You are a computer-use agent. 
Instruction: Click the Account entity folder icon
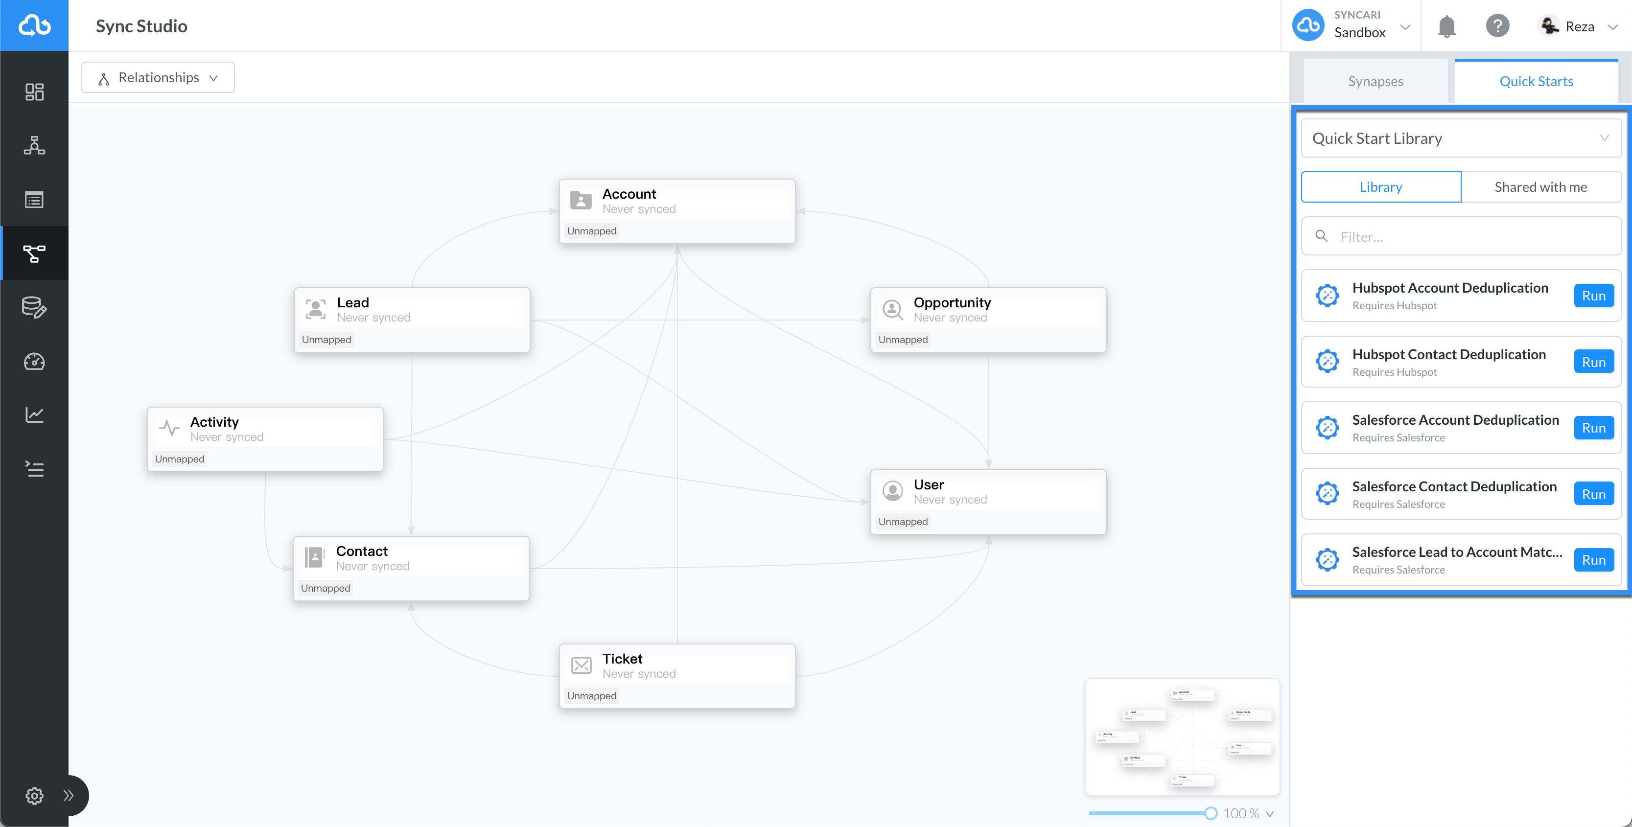point(581,200)
